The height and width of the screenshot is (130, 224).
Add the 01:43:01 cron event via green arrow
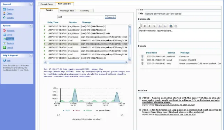(45, 30)
